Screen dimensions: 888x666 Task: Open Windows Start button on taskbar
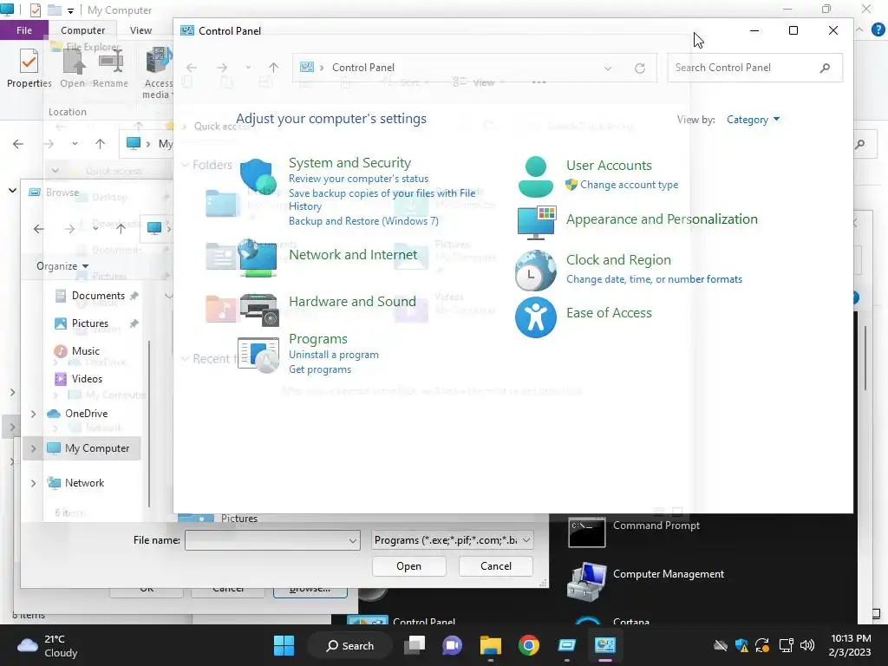tap(284, 645)
